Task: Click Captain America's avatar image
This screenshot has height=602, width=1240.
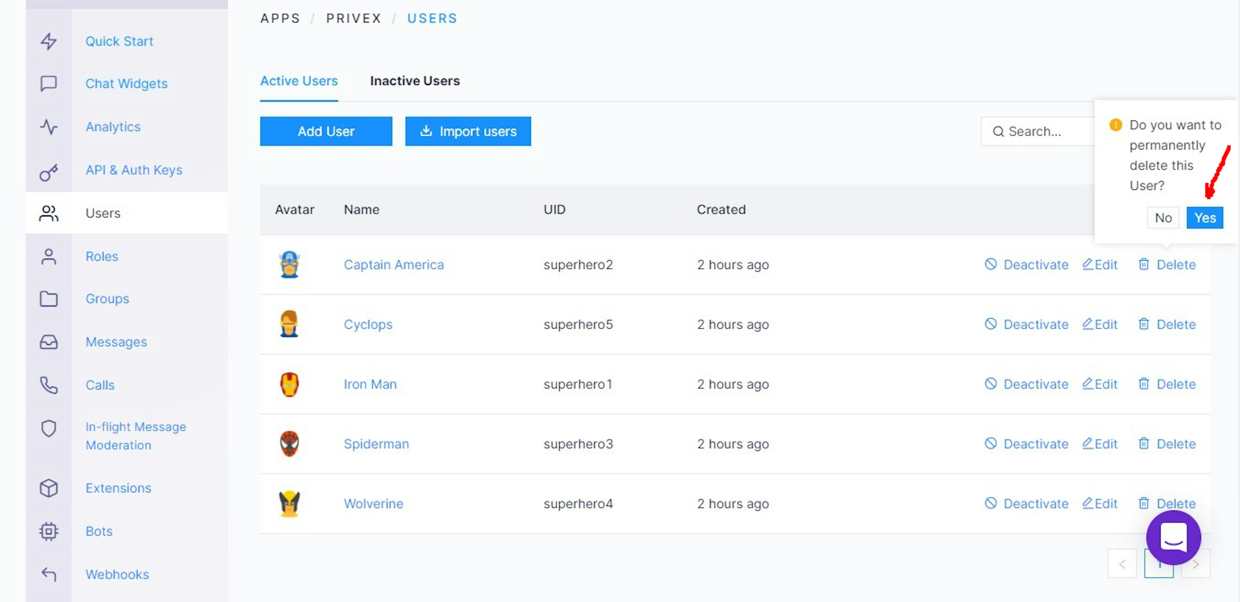Action: [x=289, y=265]
